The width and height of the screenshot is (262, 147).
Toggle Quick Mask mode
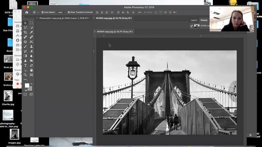(25, 94)
